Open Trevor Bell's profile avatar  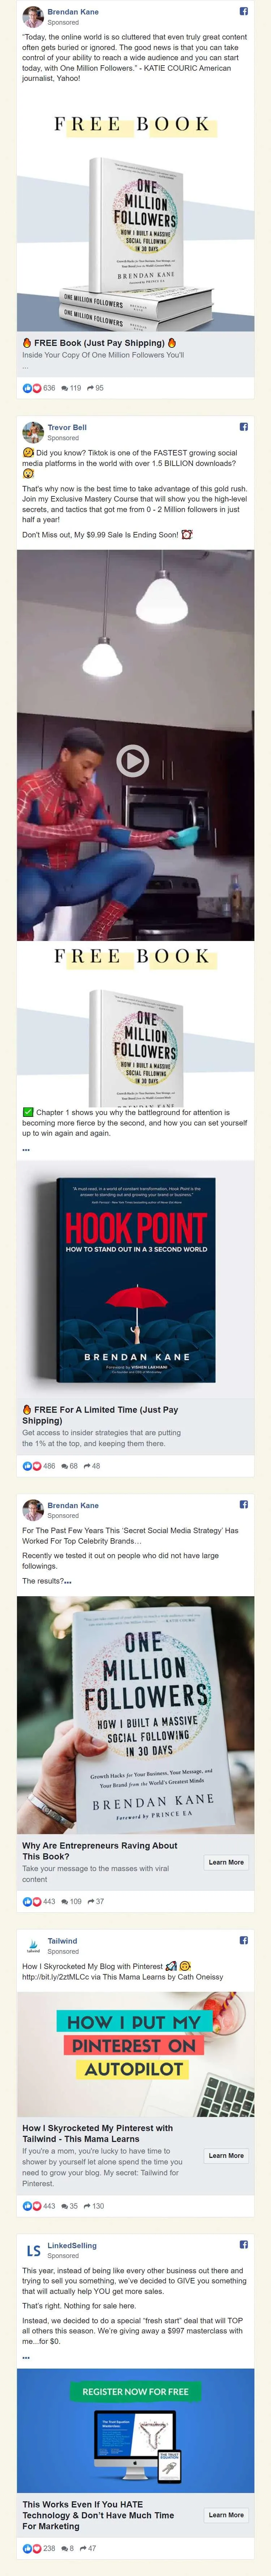pos(33,432)
